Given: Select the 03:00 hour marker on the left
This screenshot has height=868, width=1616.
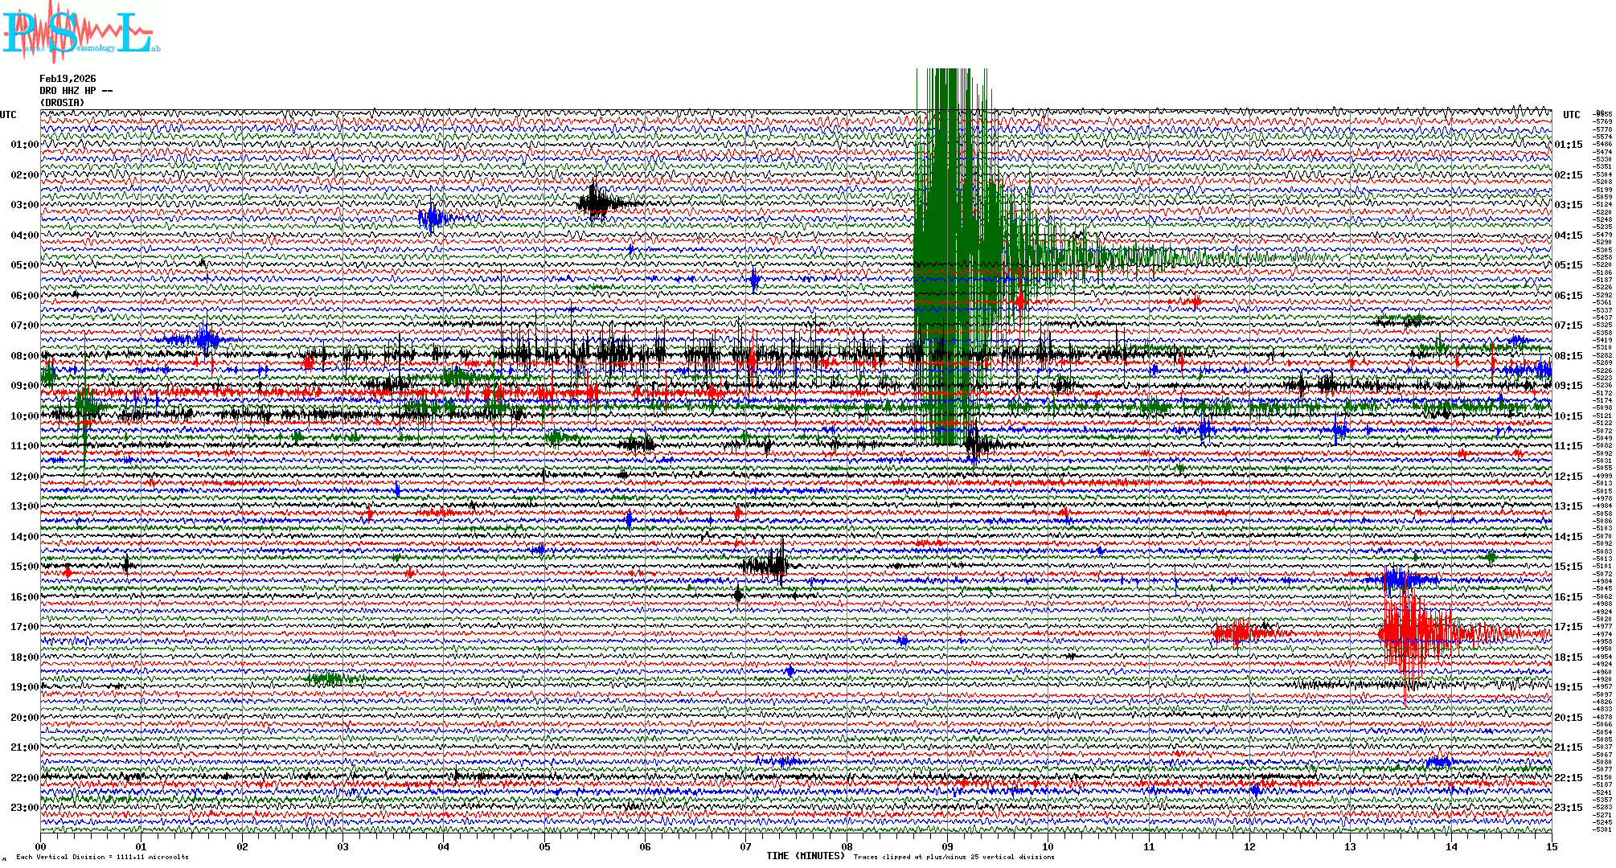Looking at the screenshot, I should tap(24, 205).
